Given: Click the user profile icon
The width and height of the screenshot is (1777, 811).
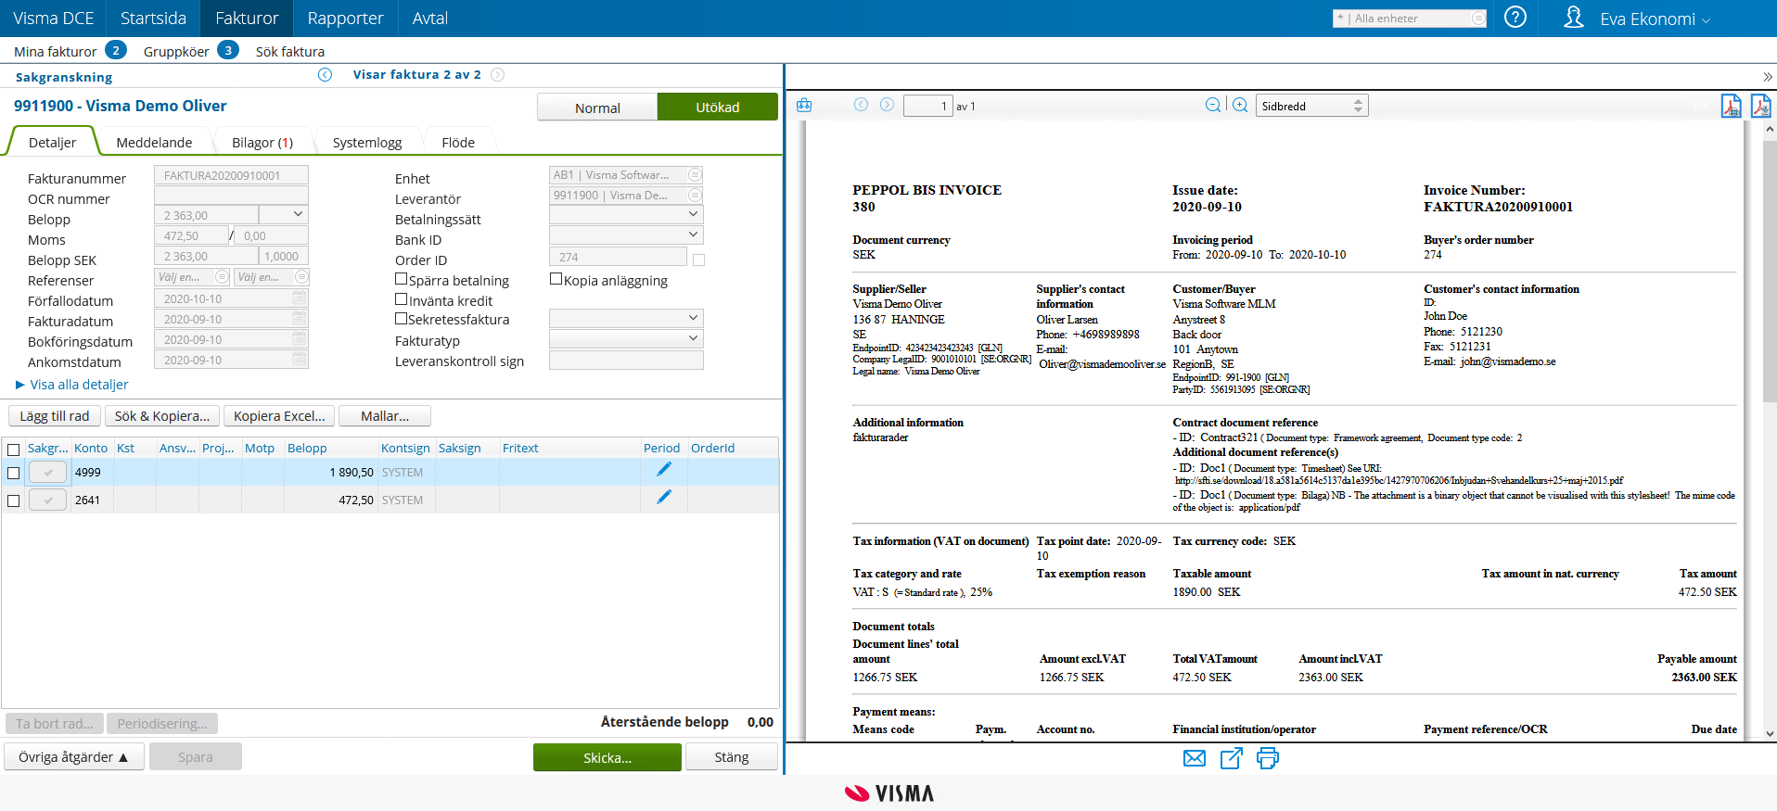Looking at the screenshot, I should click(1573, 18).
